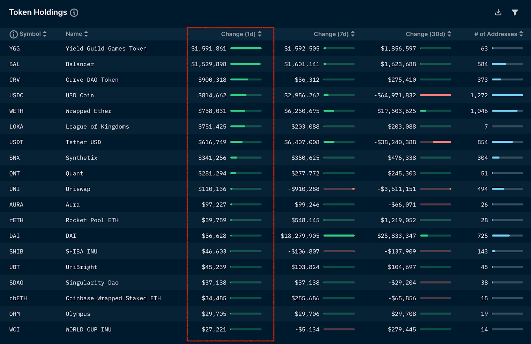Viewport: 531px width, 344px height.
Task: Click Tether USD name cell
Action: [x=83, y=142]
